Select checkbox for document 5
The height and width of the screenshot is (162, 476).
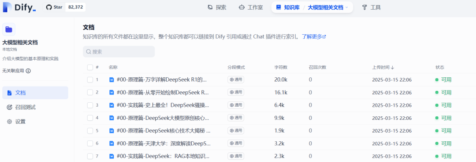90,130
